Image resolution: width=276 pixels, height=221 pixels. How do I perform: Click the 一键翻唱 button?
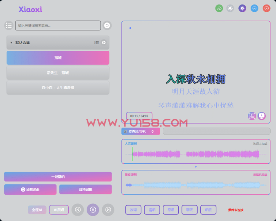(58, 176)
